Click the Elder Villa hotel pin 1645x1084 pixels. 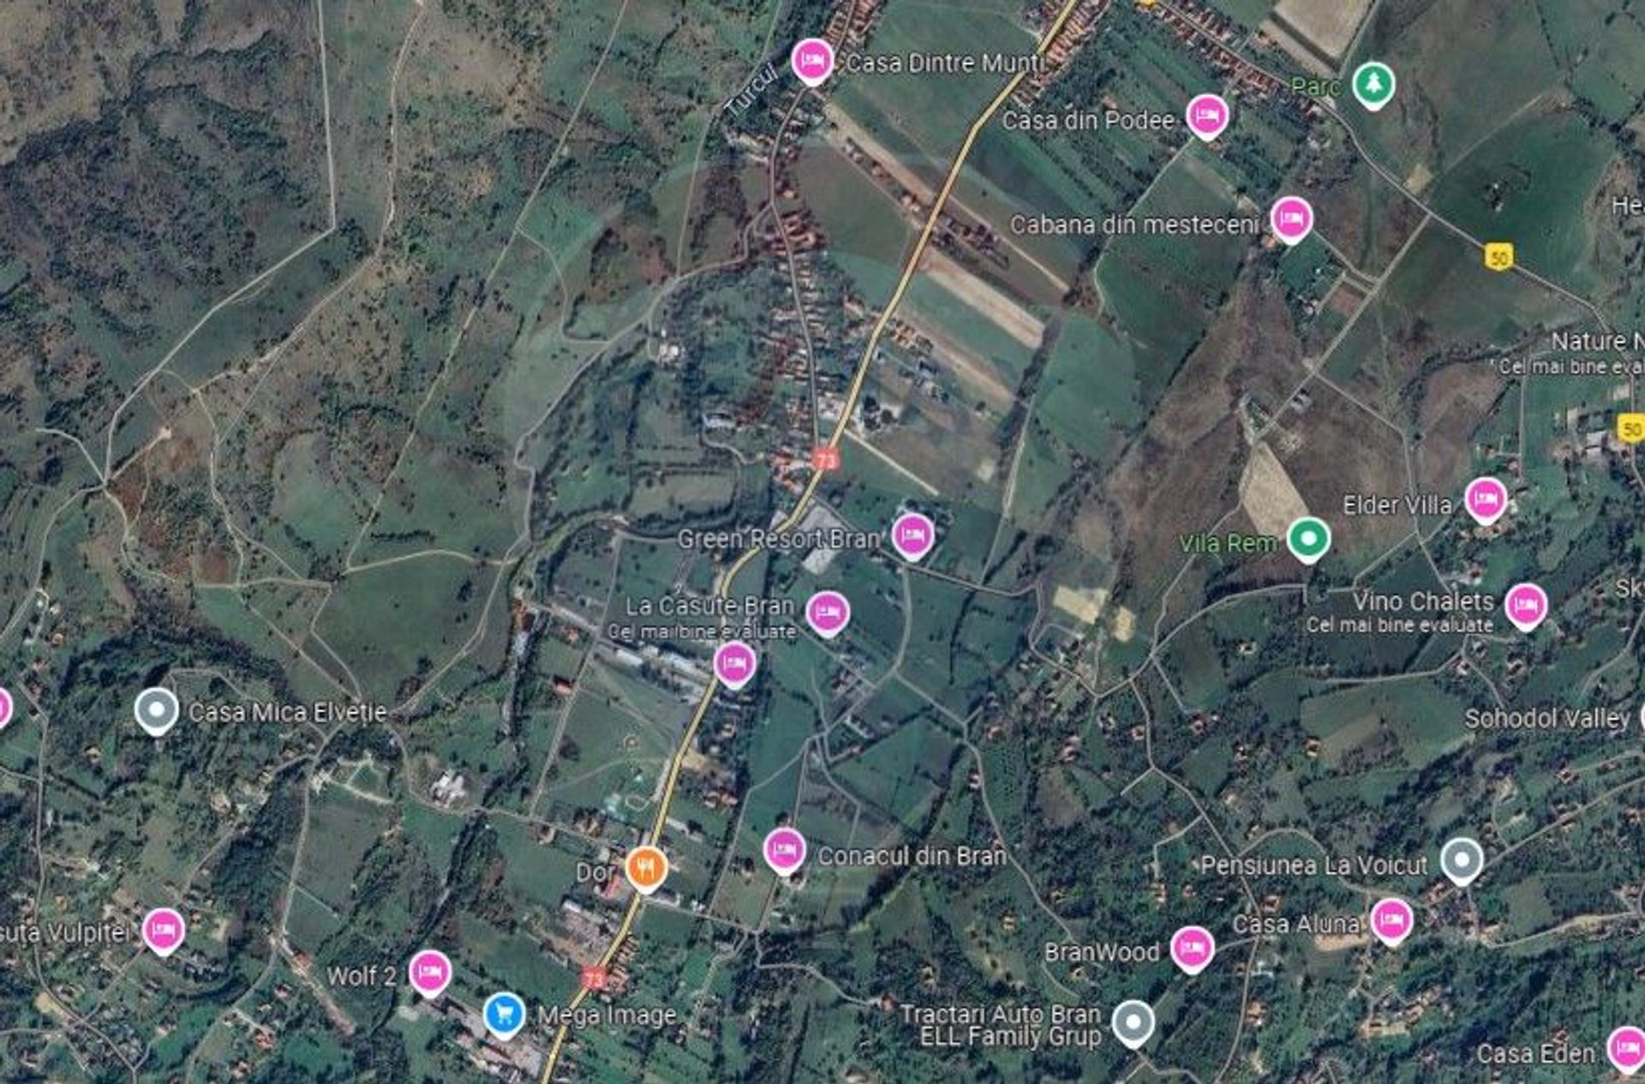(x=1485, y=500)
